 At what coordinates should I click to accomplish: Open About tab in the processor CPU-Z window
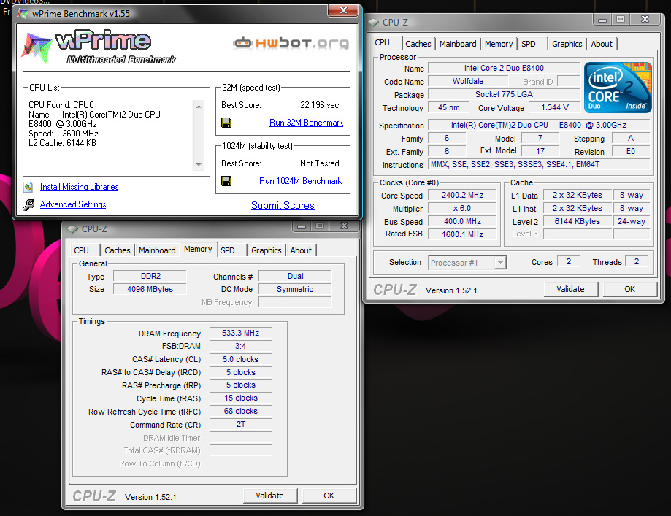click(x=601, y=44)
